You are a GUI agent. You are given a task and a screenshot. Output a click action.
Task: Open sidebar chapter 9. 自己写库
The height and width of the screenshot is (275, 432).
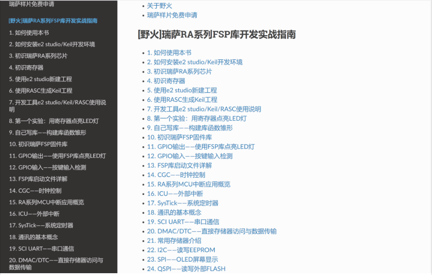pos(48,132)
